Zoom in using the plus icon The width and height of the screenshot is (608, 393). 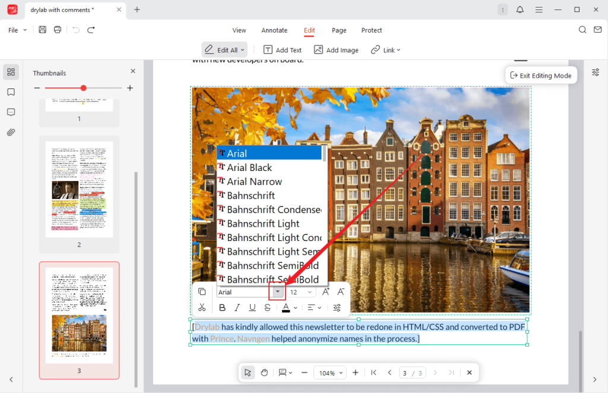[x=355, y=372]
